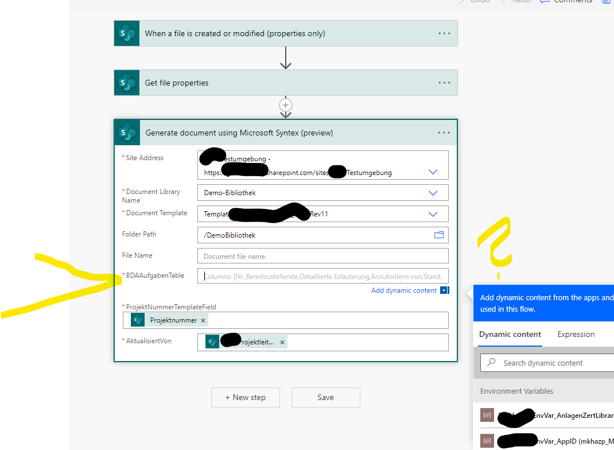614x450 pixels.
Task: Click SharePoint icon on Generate document step
Action: (127, 133)
